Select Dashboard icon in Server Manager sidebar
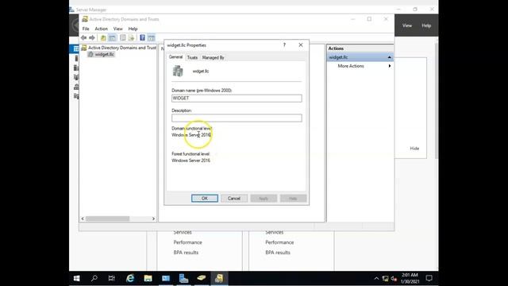Screen dimensions: 508x286 (76, 48)
